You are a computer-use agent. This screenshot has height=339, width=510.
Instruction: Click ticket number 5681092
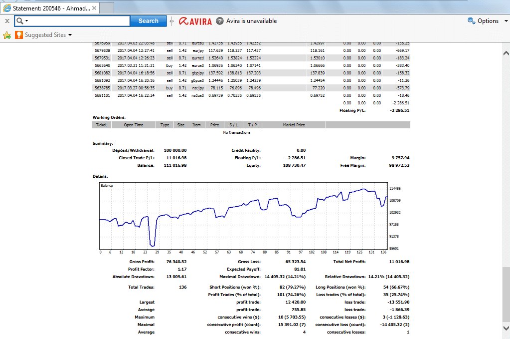(x=103, y=80)
